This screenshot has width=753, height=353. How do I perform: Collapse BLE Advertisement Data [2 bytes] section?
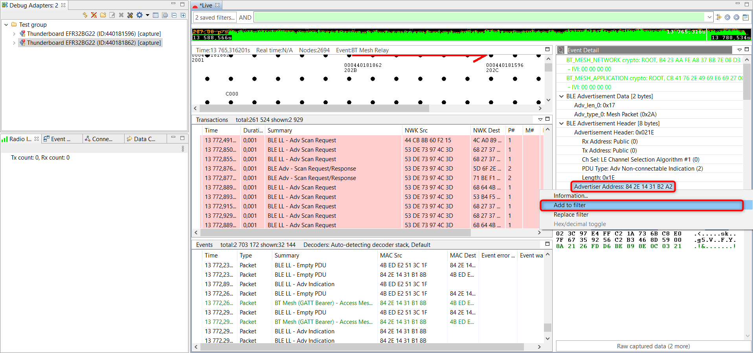pos(562,96)
